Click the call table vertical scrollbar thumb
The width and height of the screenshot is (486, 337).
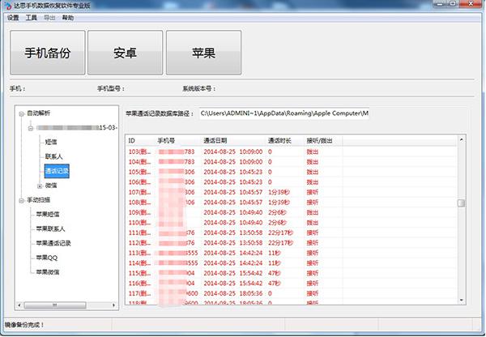click(461, 203)
